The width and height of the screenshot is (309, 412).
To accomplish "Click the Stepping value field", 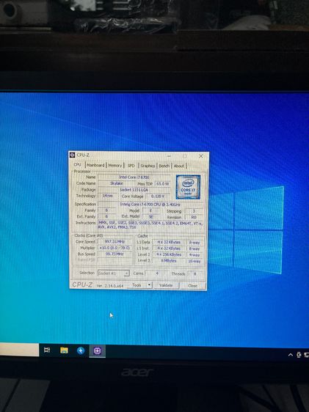I will pos(194,211).
